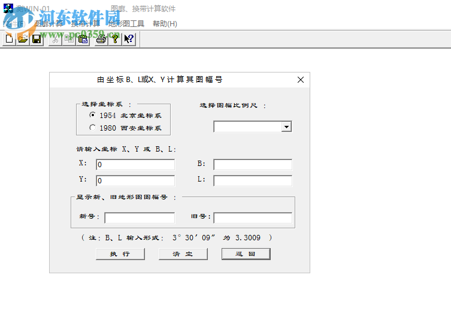Click the Open folder toolbar icon
The width and height of the screenshot is (451, 314).
point(23,39)
